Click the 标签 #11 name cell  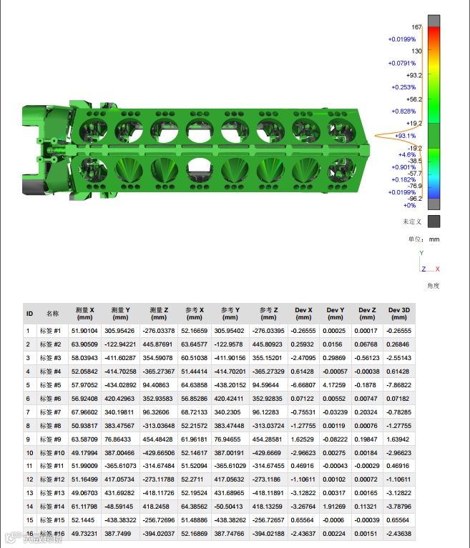tap(52, 466)
